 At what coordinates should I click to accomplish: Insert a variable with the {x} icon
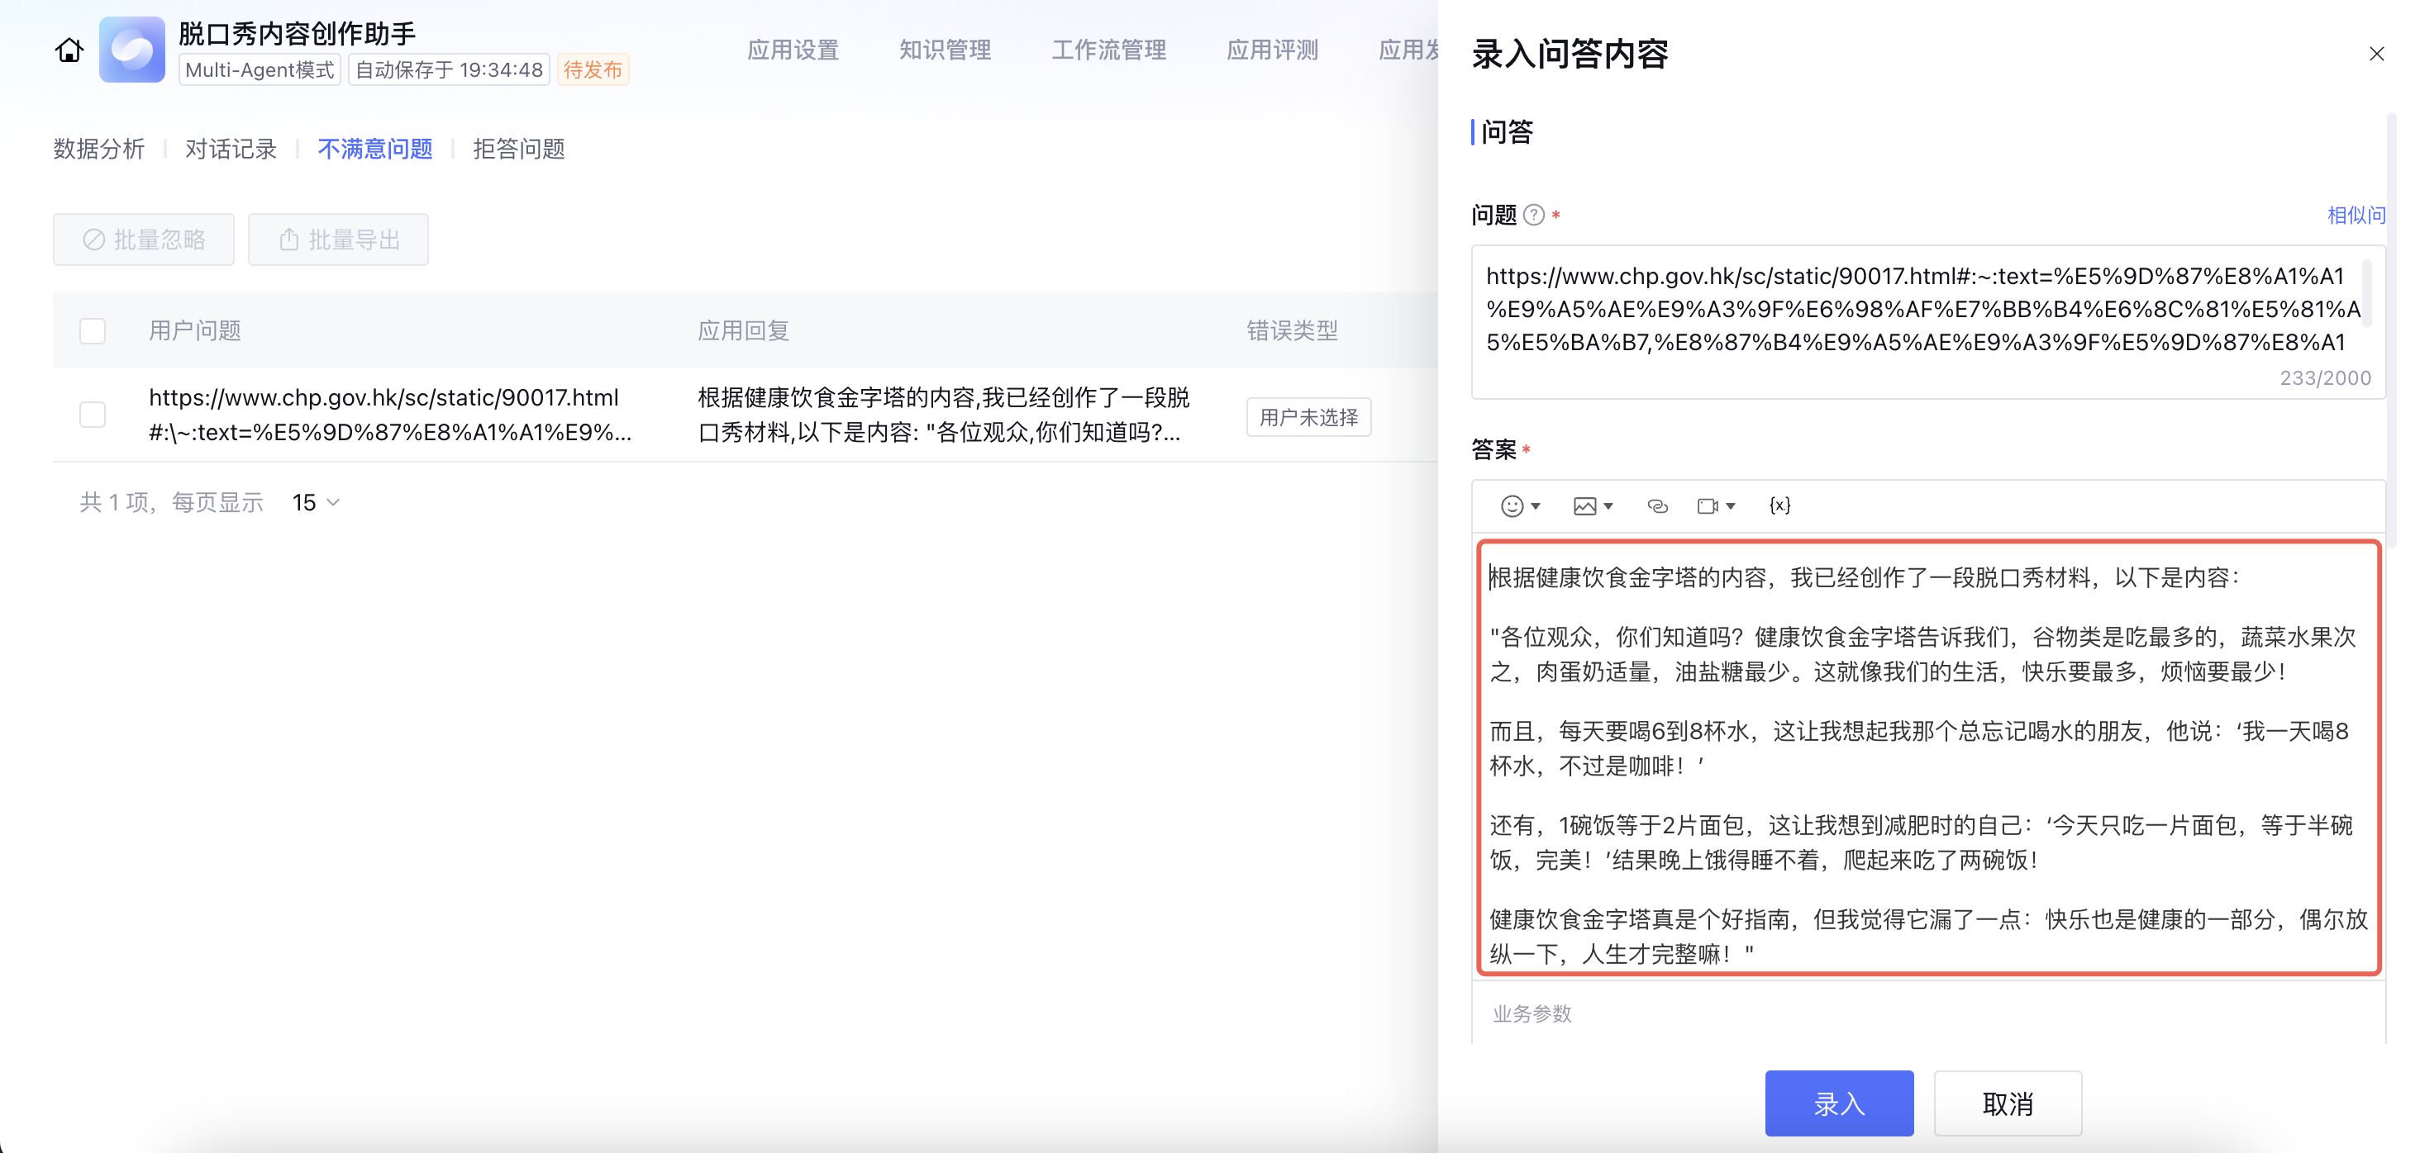tap(1779, 506)
